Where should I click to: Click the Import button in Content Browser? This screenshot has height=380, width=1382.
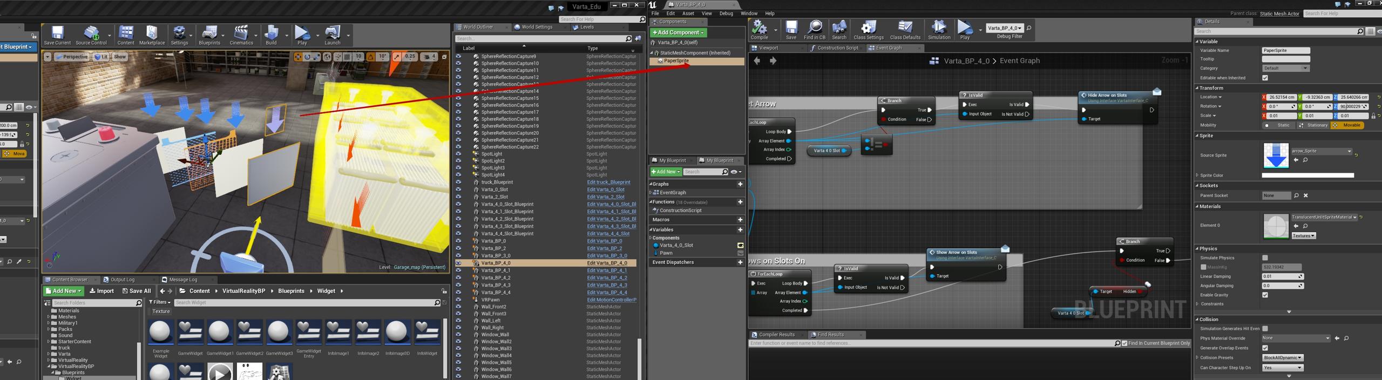point(101,291)
